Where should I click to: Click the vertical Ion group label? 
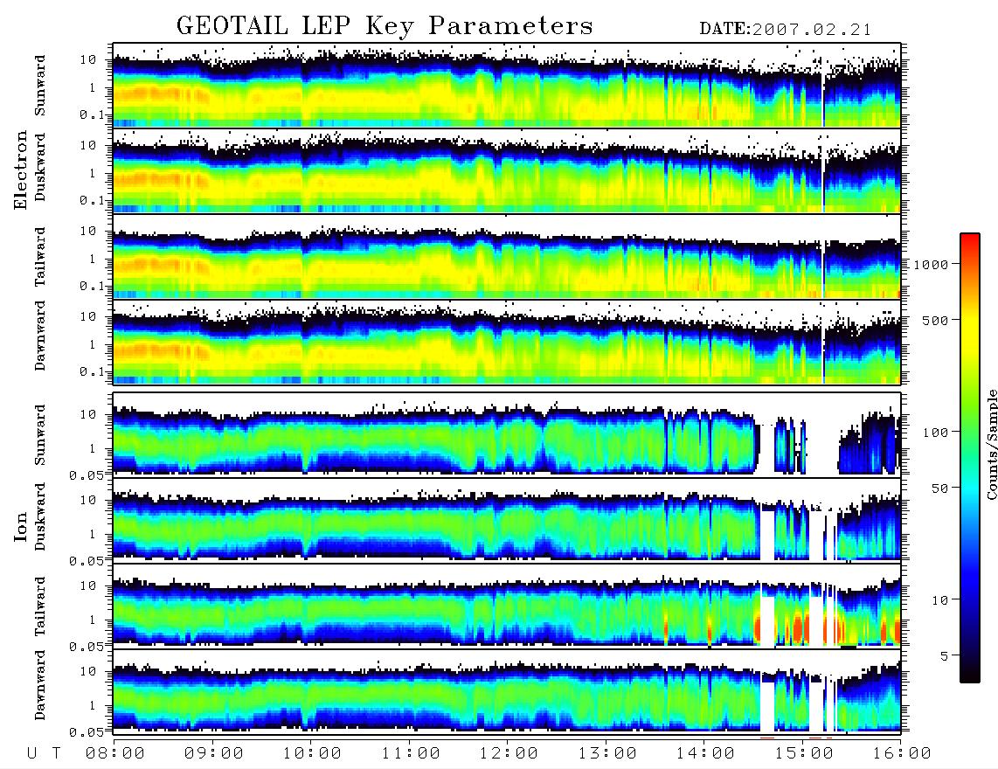click(21, 527)
